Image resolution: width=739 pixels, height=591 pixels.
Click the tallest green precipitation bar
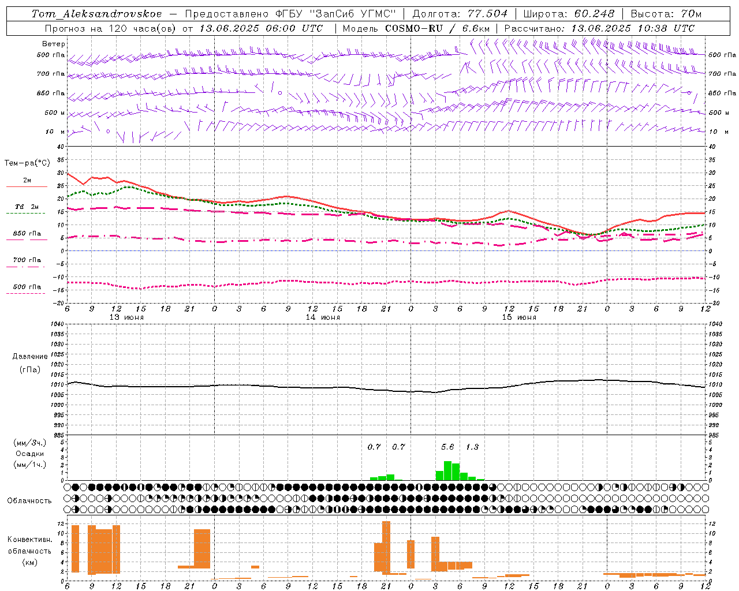[447, 471]
